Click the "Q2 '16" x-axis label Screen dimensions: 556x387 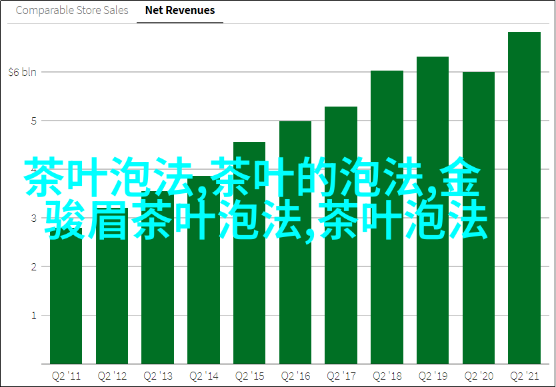(x=295, y=375)
